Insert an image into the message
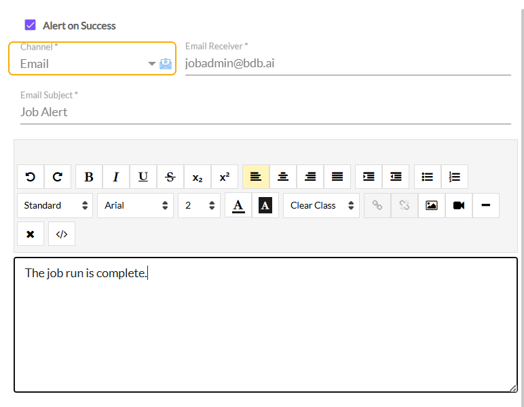 click(x=432, y=205)
